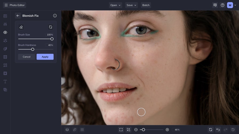Open the Graphics shapes icon in sidebar

pos(5,65)
